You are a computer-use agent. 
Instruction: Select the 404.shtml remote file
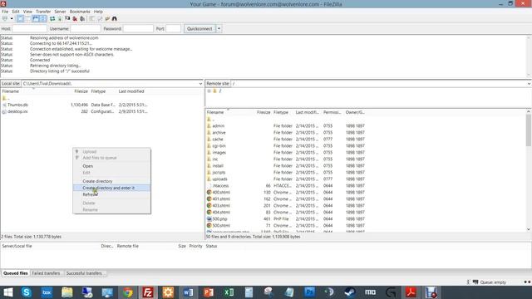tap(221, 213)
